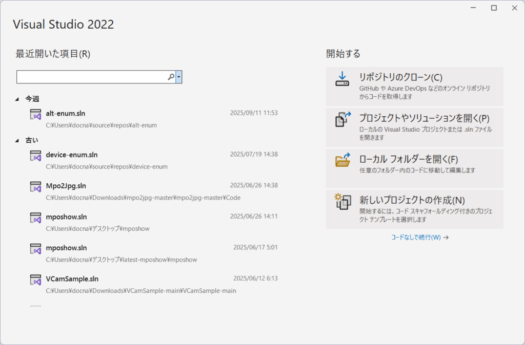Open device-enum.sln from recent list
Image resolution: width=525 pixels, height=345 pixels.
[x=153, y=160]
